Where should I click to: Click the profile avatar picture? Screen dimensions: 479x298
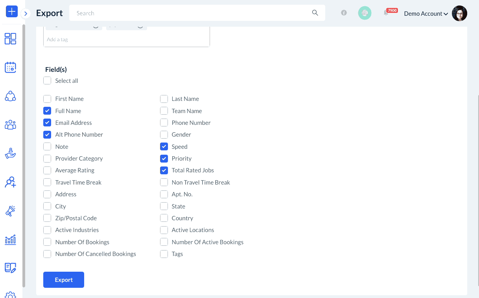tap(459, 13)
